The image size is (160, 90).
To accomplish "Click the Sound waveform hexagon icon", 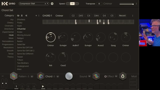I will click(x=96, y=76).
